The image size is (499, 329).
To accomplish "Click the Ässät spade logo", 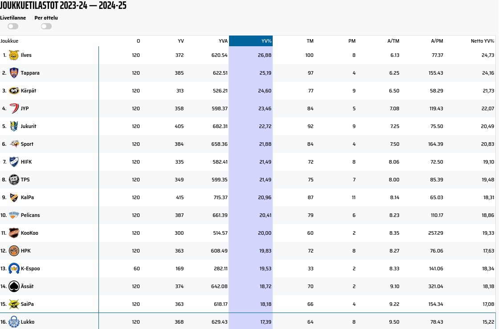I will tap(14, 286).
